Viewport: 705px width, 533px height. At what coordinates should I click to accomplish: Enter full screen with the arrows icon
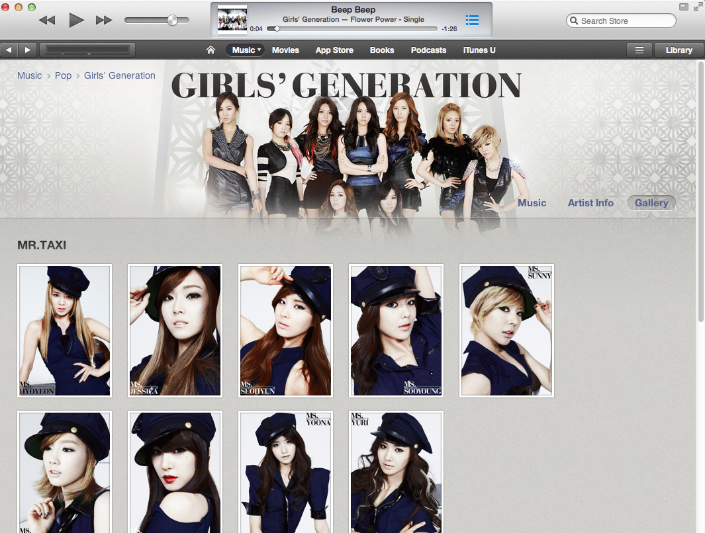pyautogui.click(x=697, y=7)
